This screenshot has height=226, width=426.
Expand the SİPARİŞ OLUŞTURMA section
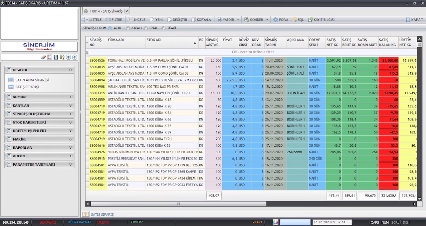[x=39, y=114]
